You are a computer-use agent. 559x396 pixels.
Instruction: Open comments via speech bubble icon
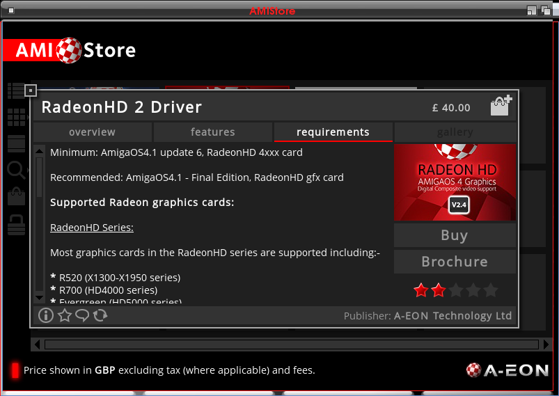[x=82, y=316]
